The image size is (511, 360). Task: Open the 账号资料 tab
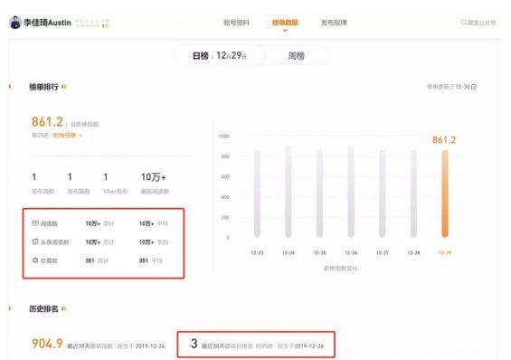click(237, 23)
